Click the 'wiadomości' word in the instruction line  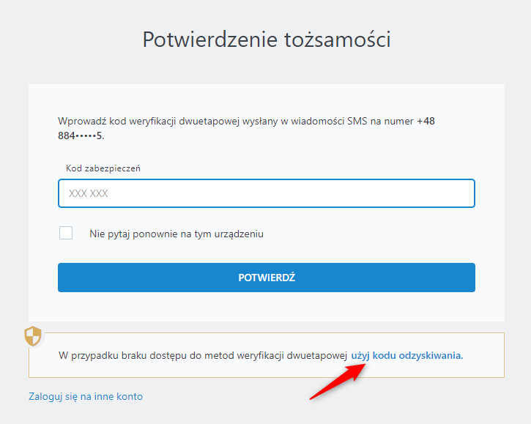317,121
